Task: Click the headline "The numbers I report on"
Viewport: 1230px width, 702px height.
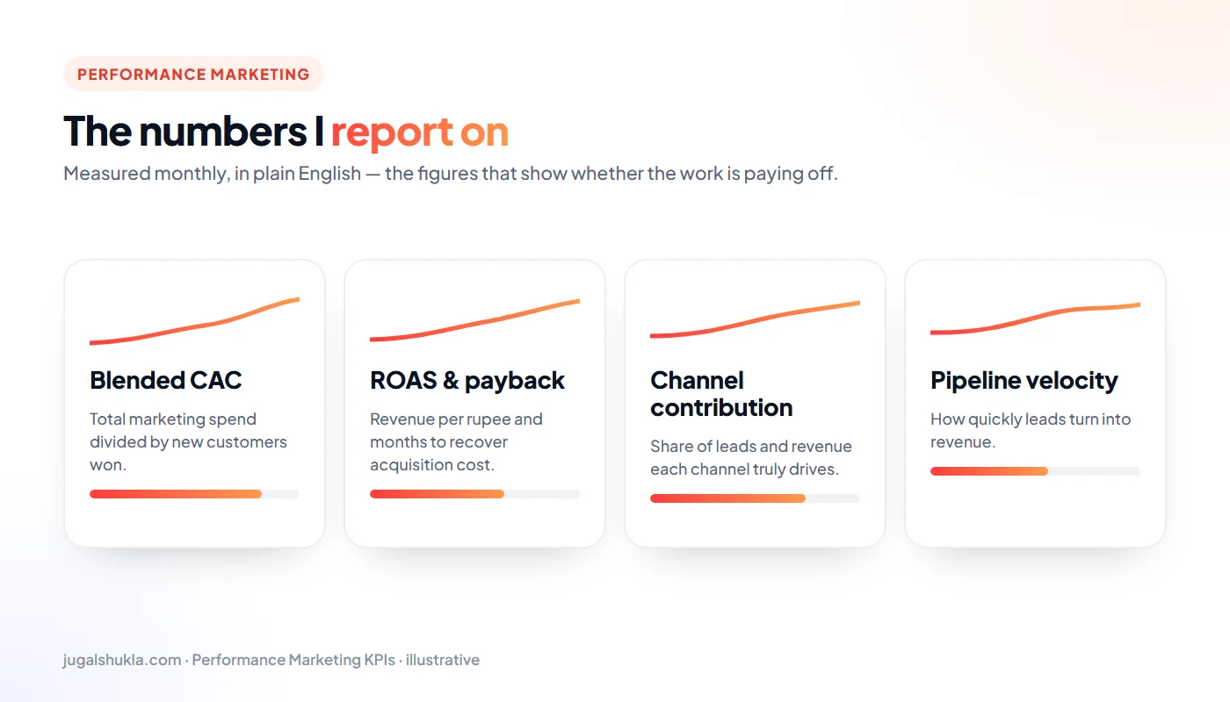Action: [286, 131]
